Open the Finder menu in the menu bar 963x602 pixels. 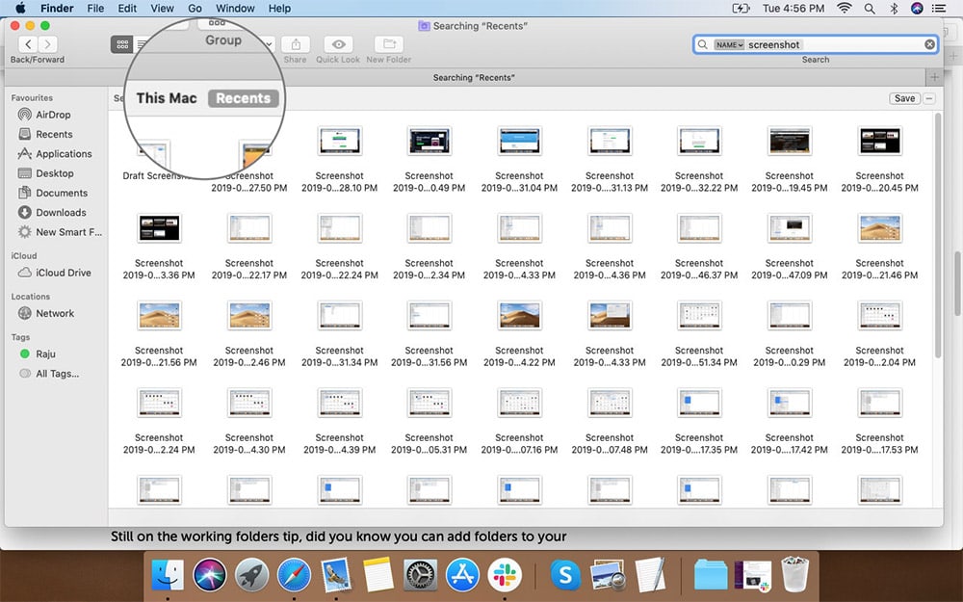[x=57, y=8]
